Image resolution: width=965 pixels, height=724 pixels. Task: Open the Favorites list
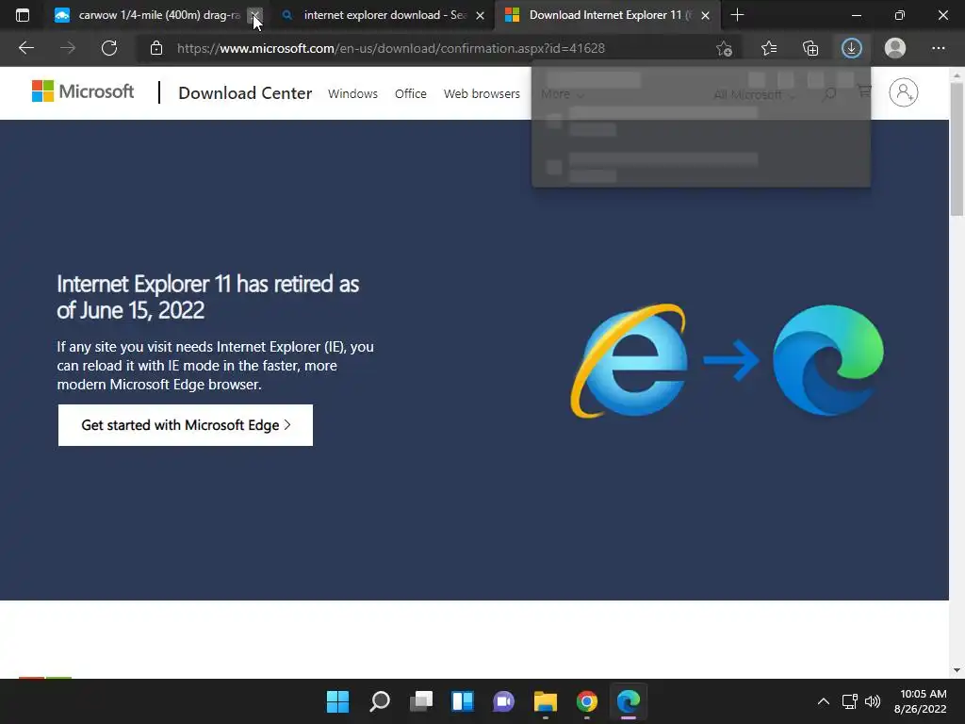click(x=769, y=48)
